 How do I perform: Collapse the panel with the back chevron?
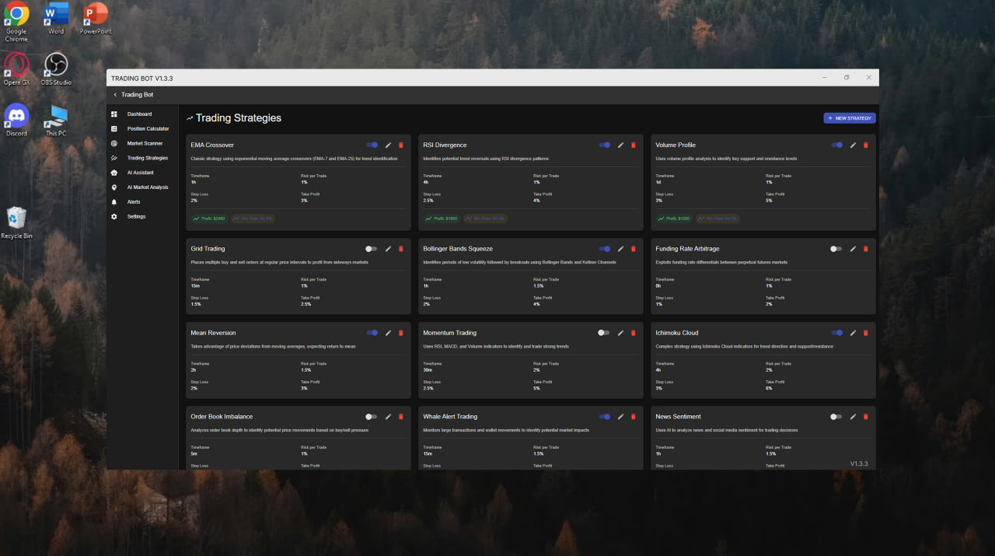[x=114, y=94]
